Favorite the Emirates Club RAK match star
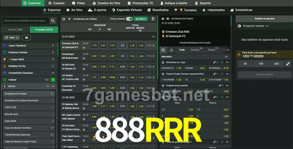This screenshot has height=149, width=293. pos(84,48)
